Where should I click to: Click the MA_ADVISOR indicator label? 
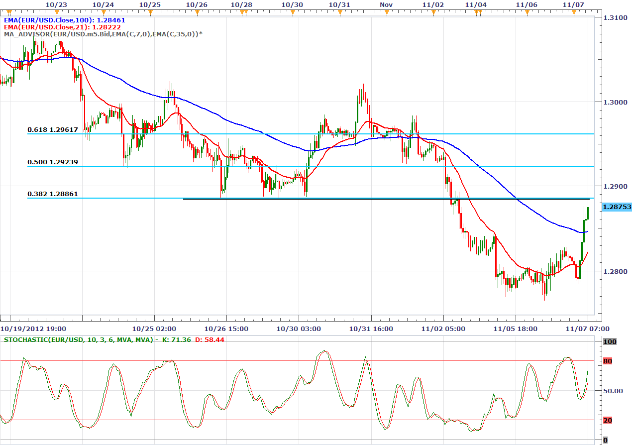103,33
